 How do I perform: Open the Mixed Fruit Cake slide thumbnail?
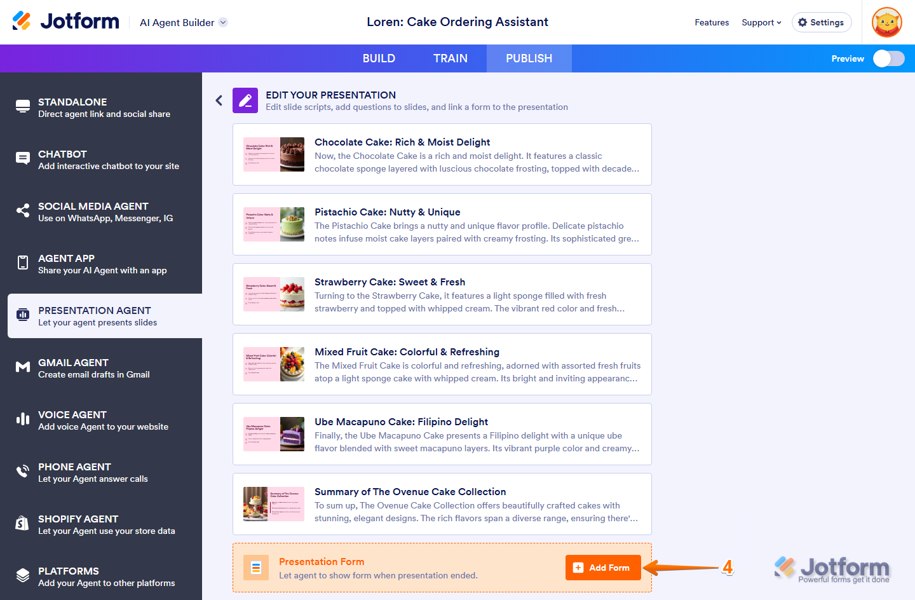[274, 364]
